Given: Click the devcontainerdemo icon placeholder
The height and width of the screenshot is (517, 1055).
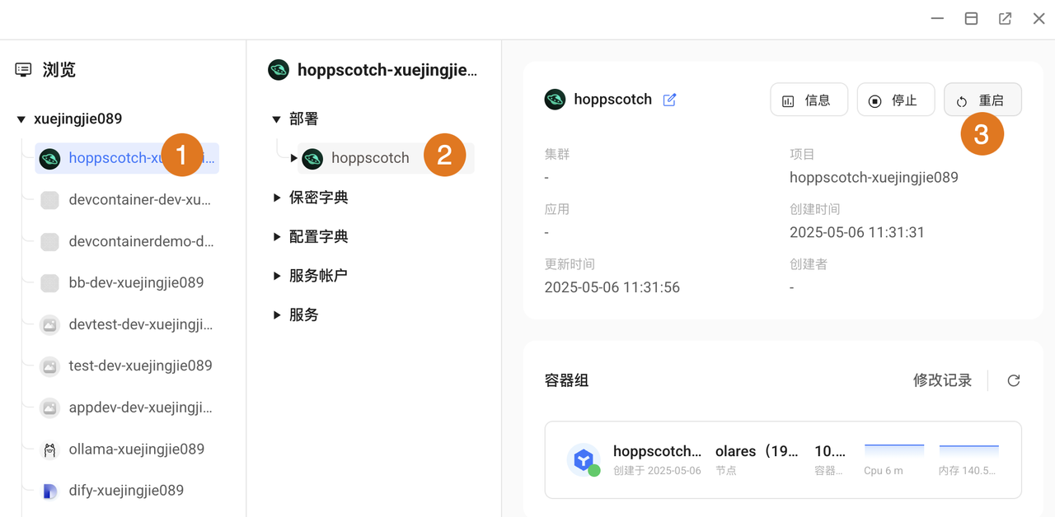Looking at the screenshot, I should [49, 242].
